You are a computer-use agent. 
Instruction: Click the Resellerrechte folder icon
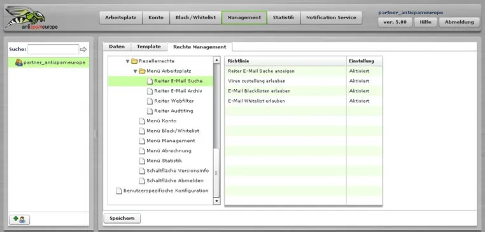pos(134,61)
